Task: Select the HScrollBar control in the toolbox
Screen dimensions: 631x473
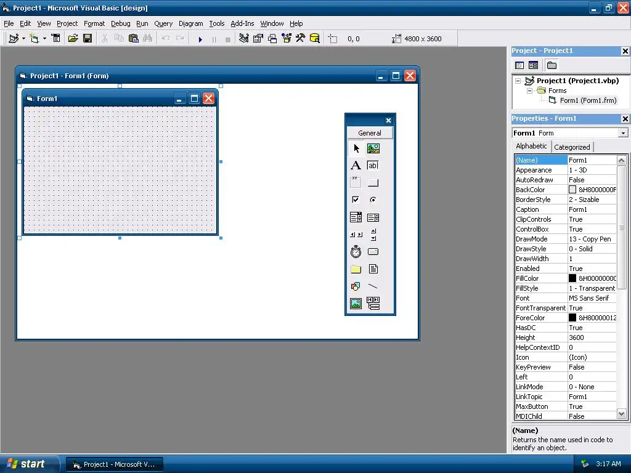Action: (x=356, y=235)
